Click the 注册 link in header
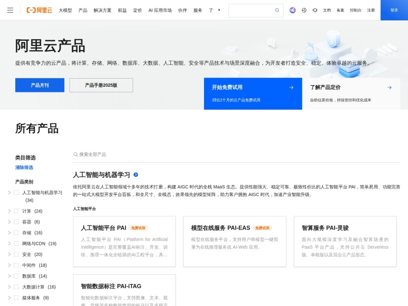This screenshot has width=408, height=306. tap(371, 10)
